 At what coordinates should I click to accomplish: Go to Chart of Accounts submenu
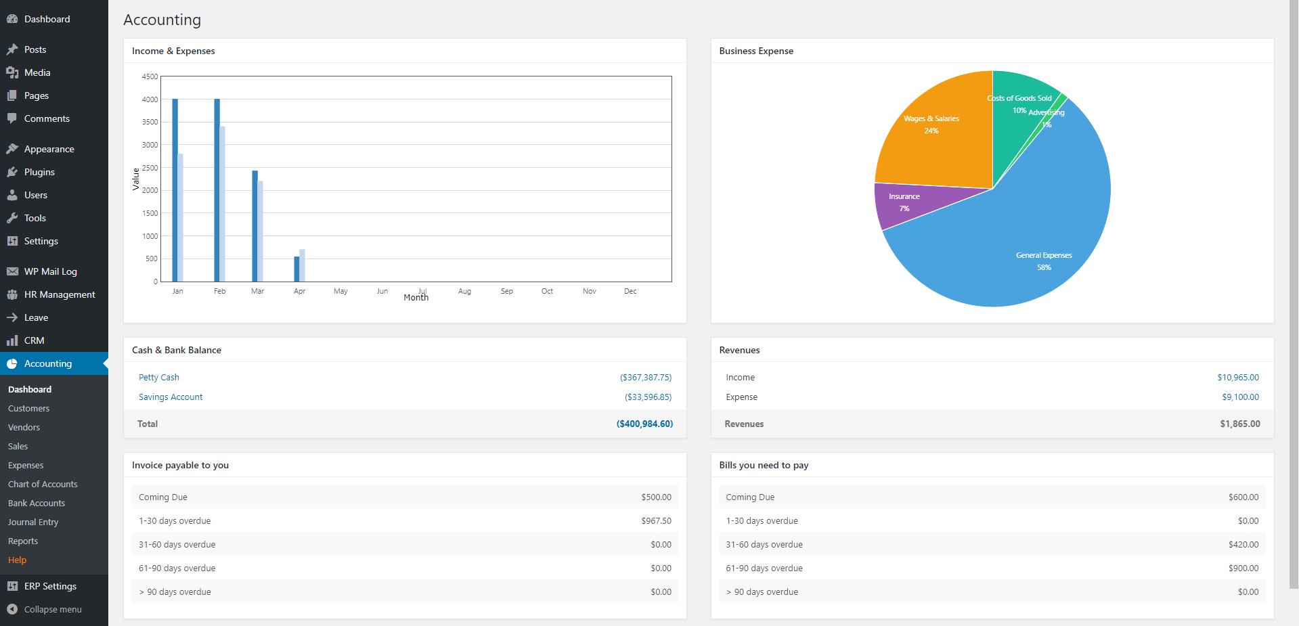43,484
